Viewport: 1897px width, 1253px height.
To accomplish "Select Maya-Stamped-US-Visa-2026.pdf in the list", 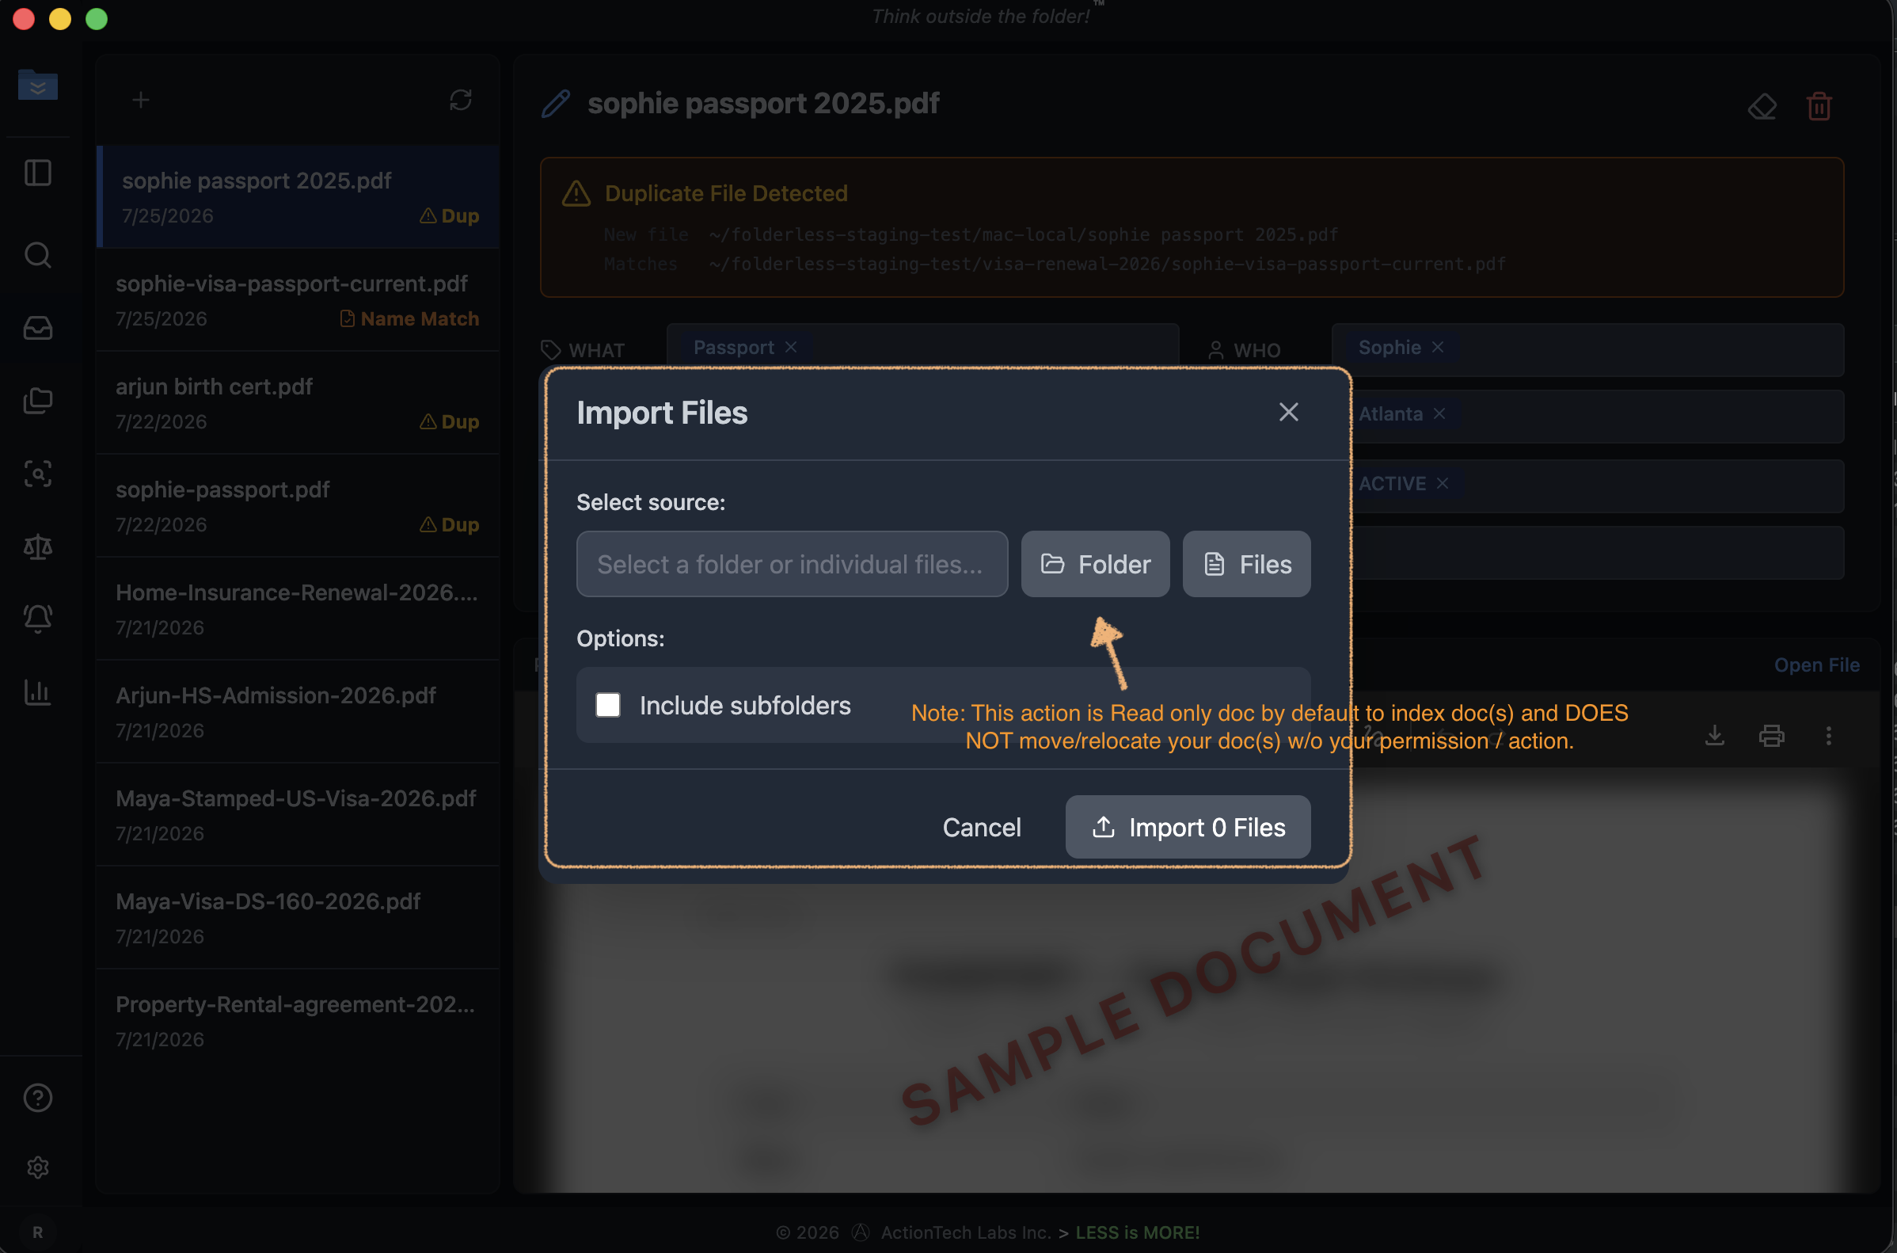I will (298, 815).
